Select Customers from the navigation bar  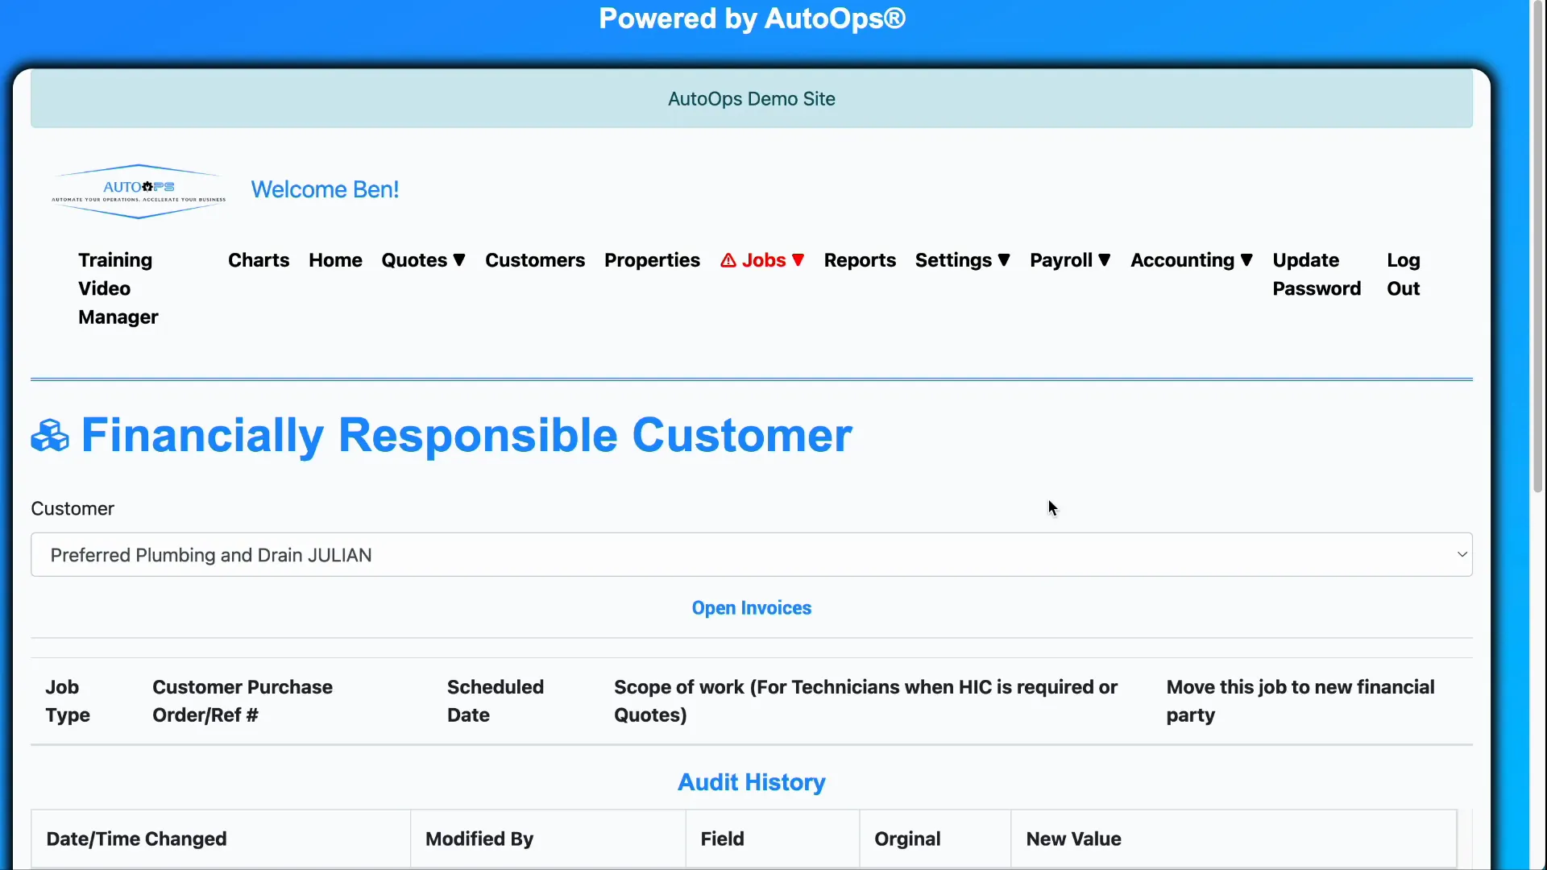coord(535,260)
